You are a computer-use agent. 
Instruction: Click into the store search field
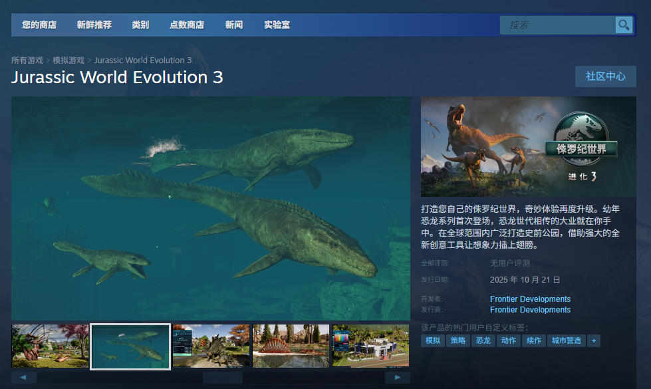coord(559,25)
